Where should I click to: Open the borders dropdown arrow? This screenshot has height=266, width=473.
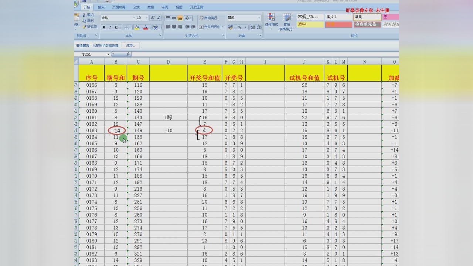(x=131, y=27)
